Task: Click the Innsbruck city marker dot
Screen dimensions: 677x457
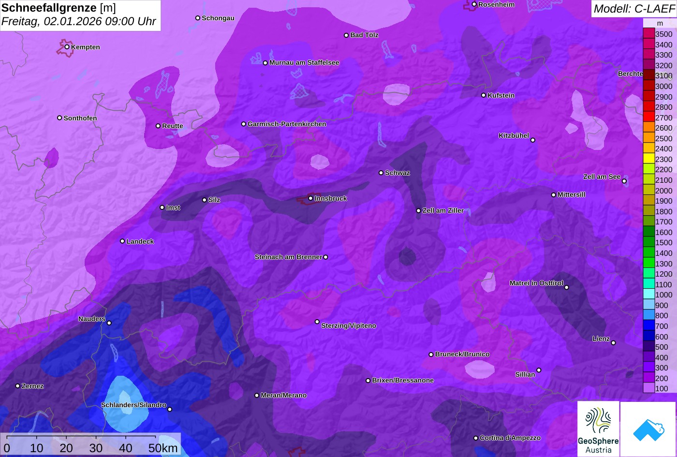Action: (310, 198)
